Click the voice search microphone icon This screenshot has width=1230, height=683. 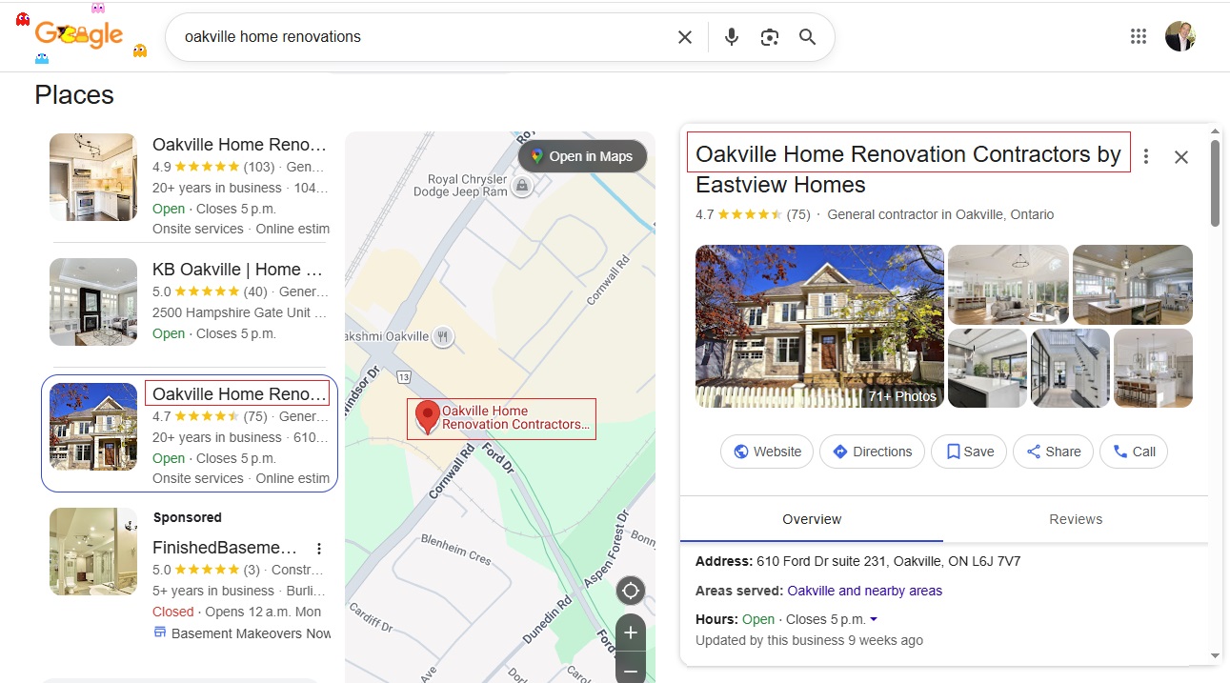click(x=732, y=37)
